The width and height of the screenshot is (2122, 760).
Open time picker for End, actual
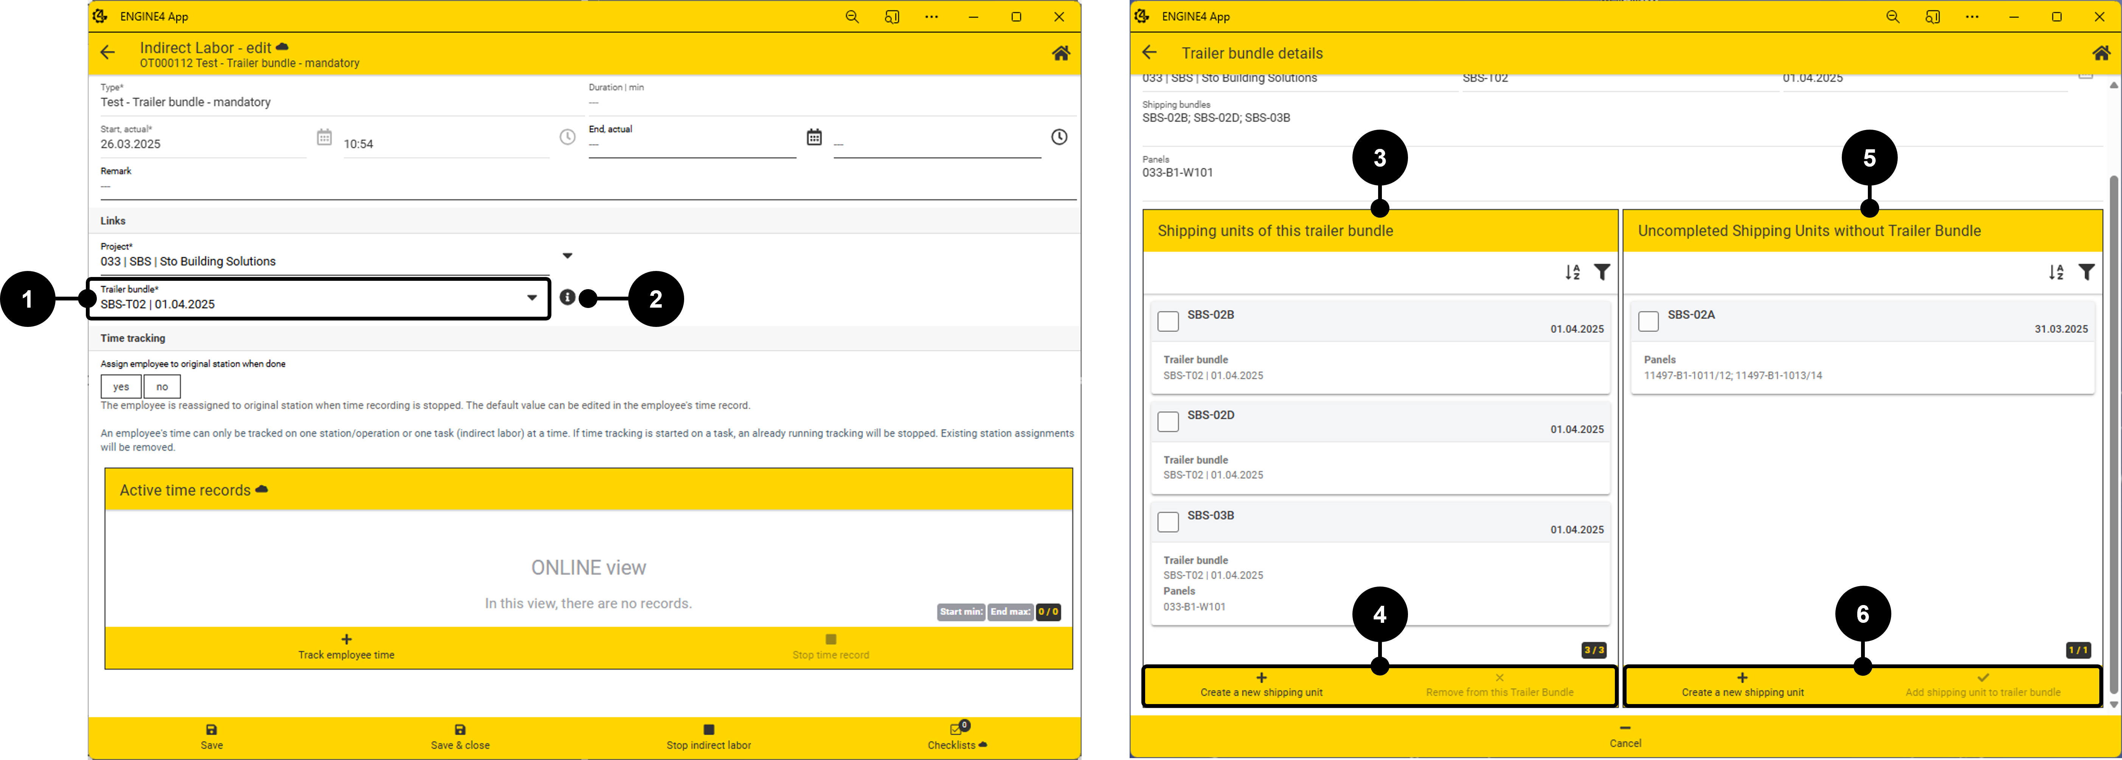(1059, 138)
